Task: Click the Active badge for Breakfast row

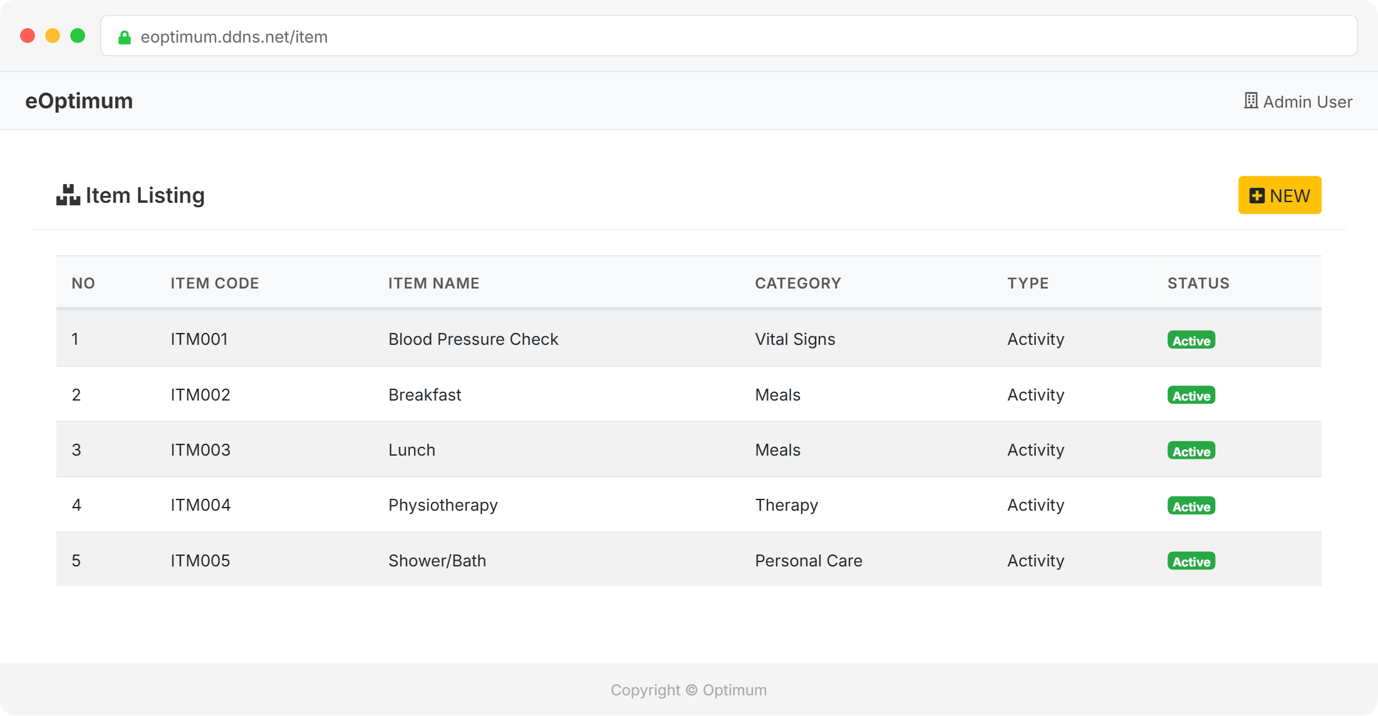Action: pos(1191,396)
